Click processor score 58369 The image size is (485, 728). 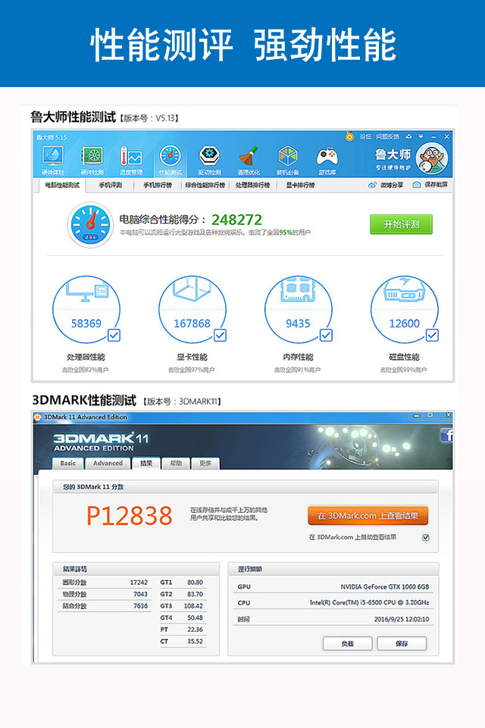[x=86, y=323]
